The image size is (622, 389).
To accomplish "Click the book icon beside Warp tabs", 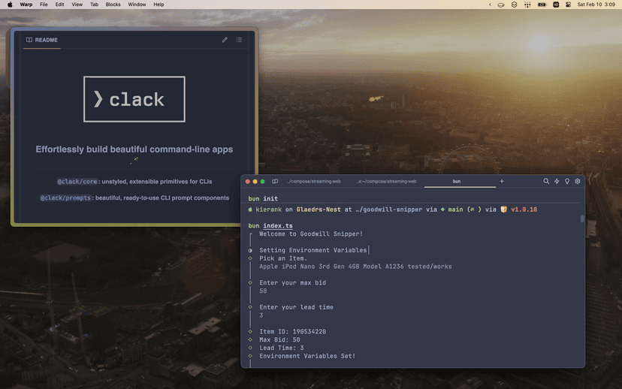I will 275,181.
